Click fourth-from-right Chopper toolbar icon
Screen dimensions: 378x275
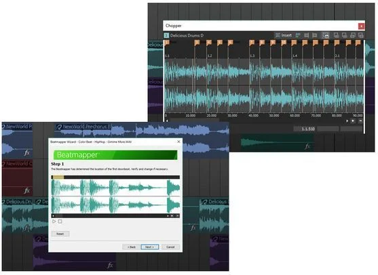[337, 35]
